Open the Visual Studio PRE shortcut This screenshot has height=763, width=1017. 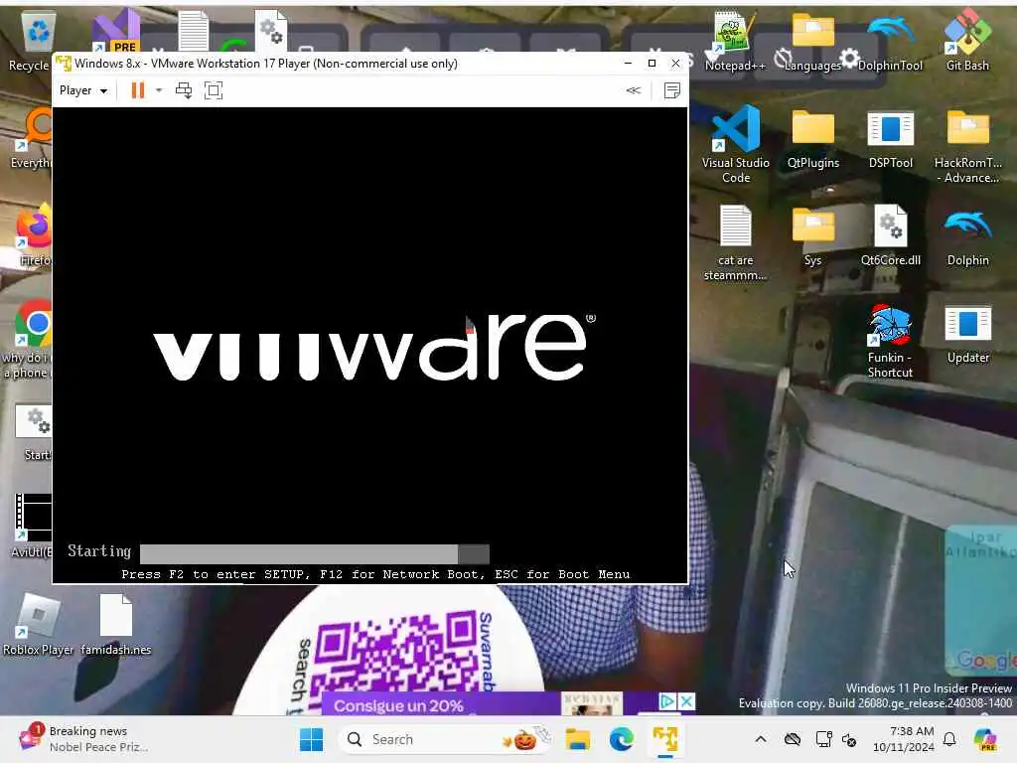(x=115, y=31)
